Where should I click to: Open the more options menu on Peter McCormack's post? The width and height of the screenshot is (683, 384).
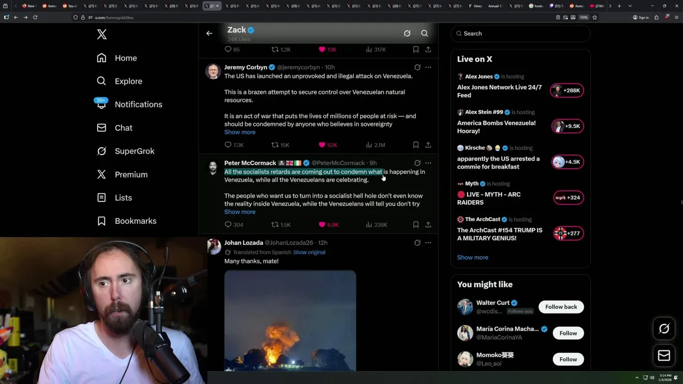pos(428,163)
